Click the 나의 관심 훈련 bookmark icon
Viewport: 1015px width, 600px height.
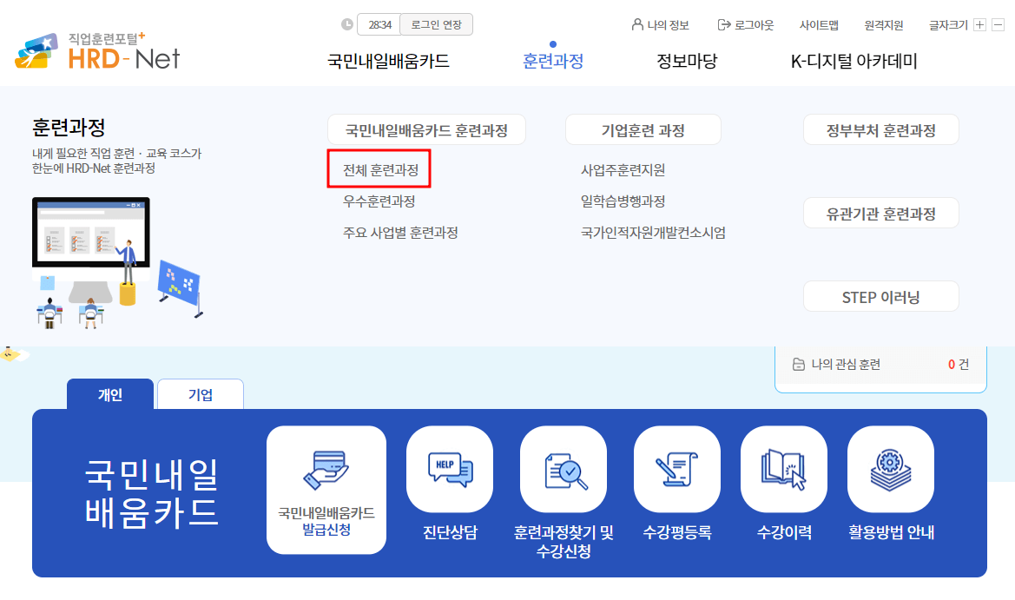click(x=799, y=365)
